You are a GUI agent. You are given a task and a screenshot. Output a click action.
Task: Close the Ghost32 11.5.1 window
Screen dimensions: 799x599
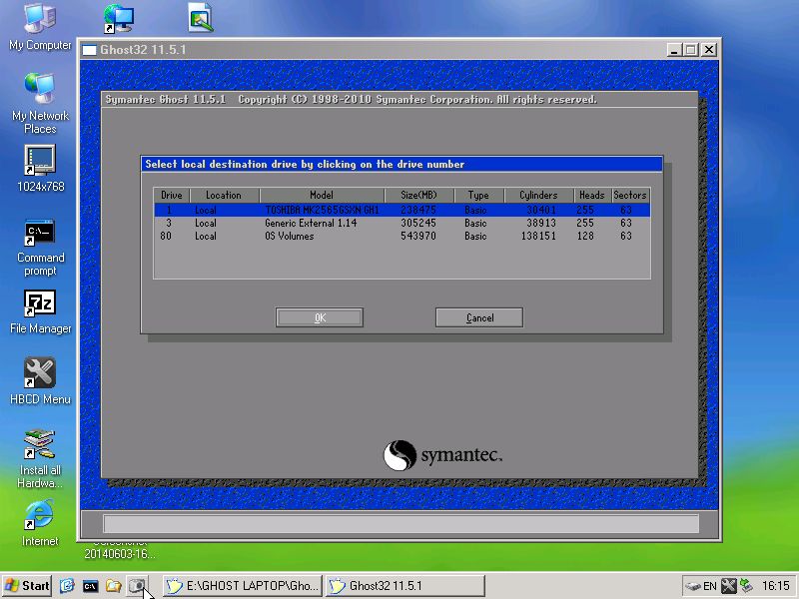[709, 49]
